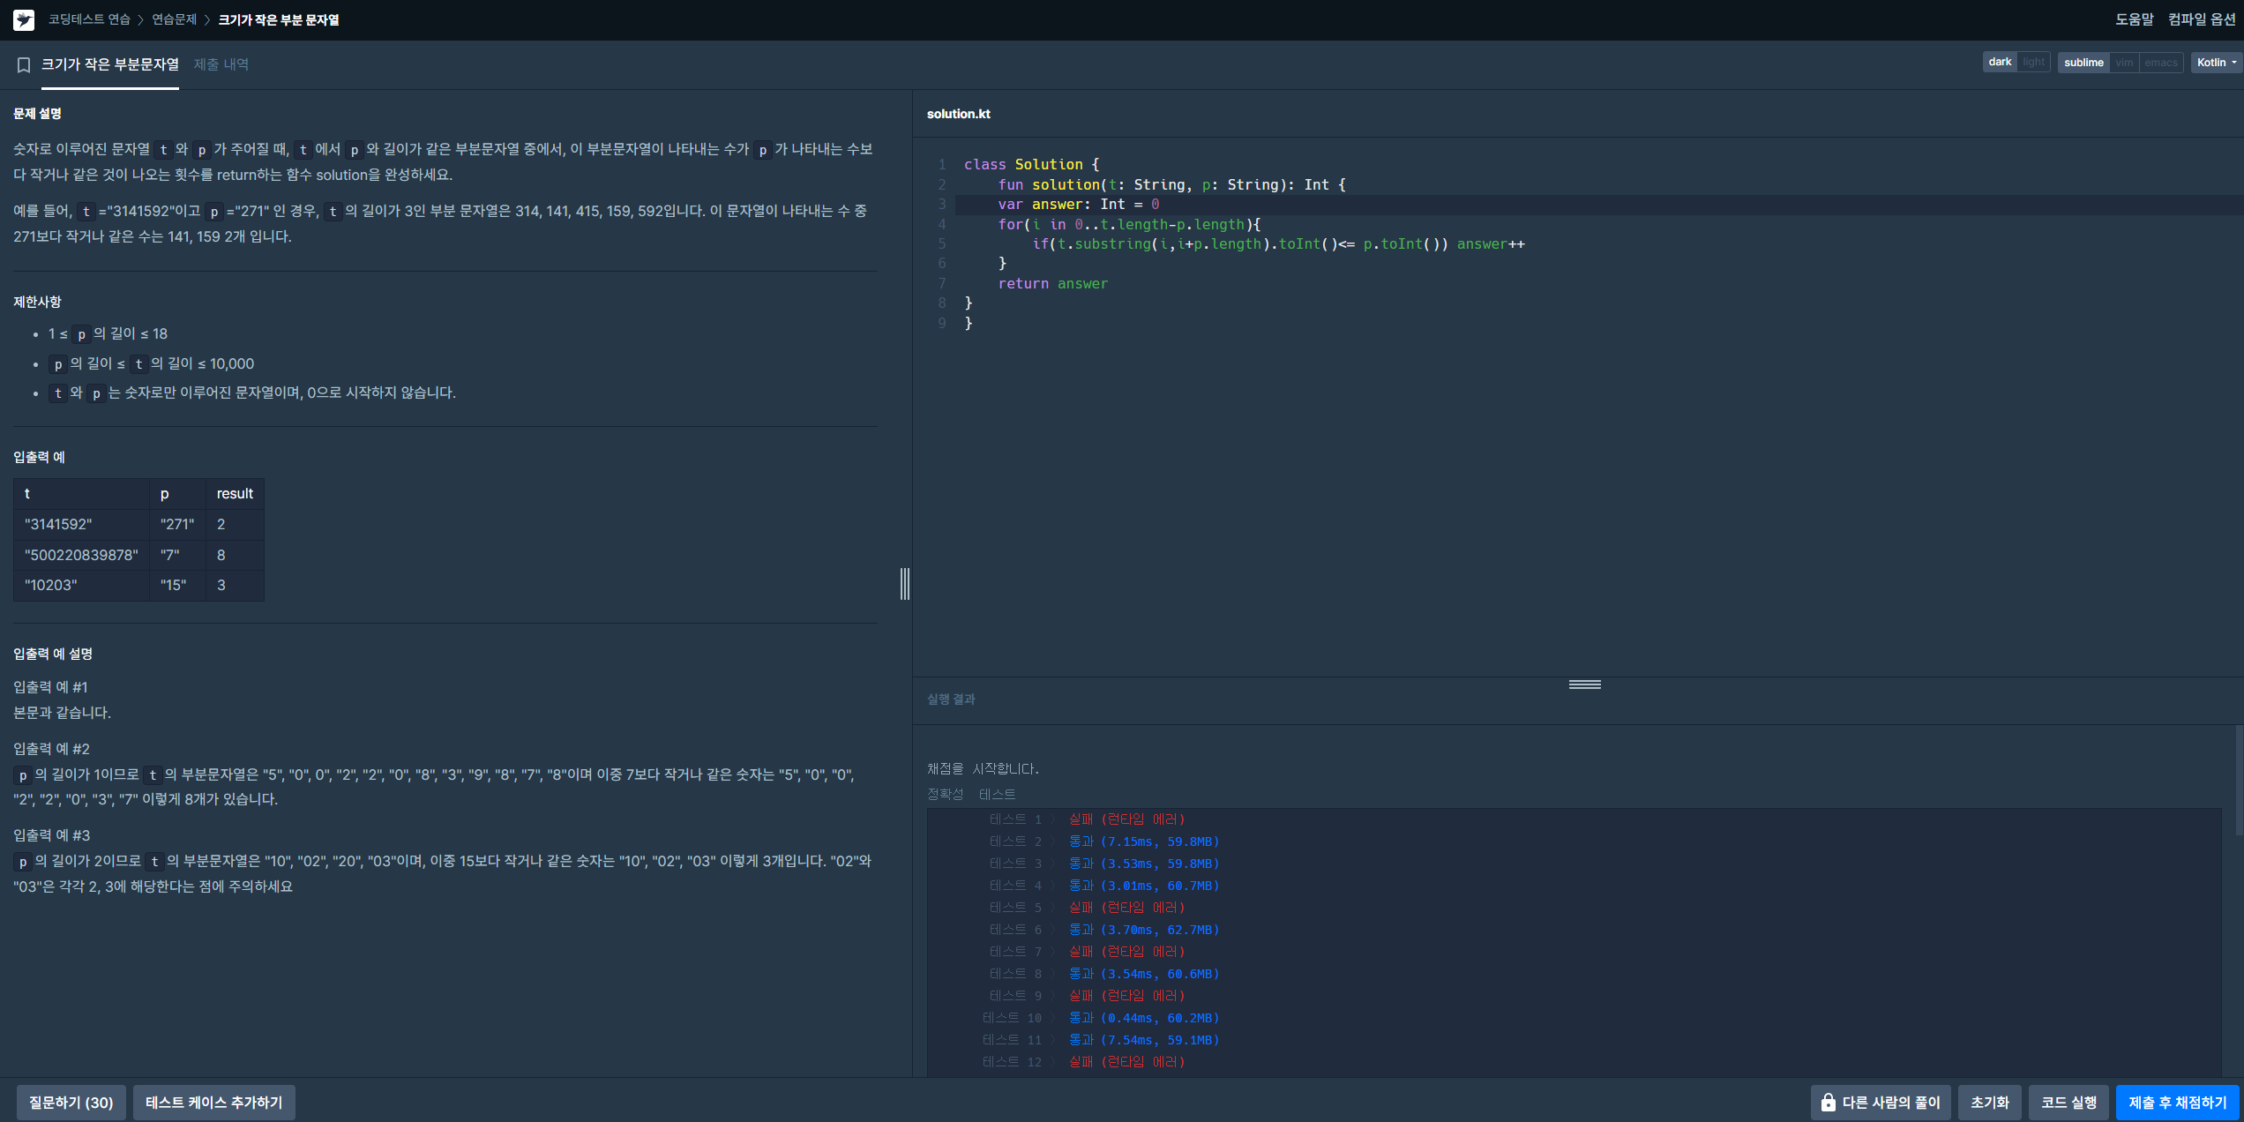Click the lock icon on 다른 사람의 풀이
Image resolution: width=2244 pixels, height=1122 pixels.
pyautogui.click(x=1828, y=1103)
